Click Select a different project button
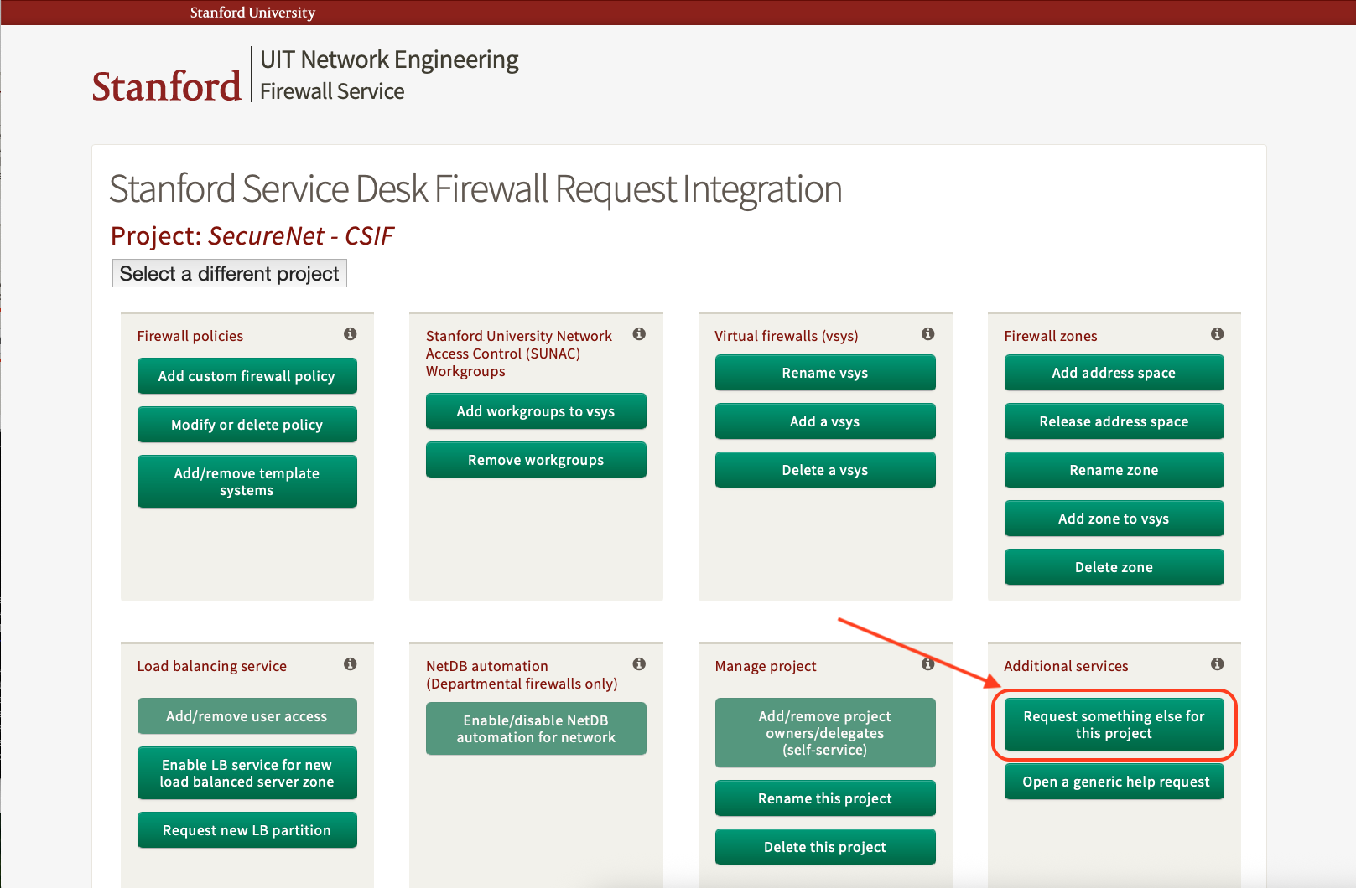The height and width of the screenshot is (888, 1356). click(x=229, y=273)
